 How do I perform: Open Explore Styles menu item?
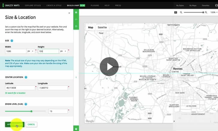point(33,5)
